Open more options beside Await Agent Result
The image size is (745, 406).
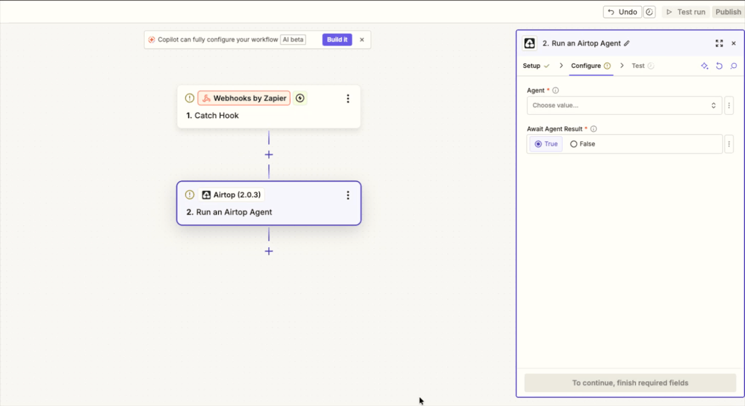(x=729, y=144)
